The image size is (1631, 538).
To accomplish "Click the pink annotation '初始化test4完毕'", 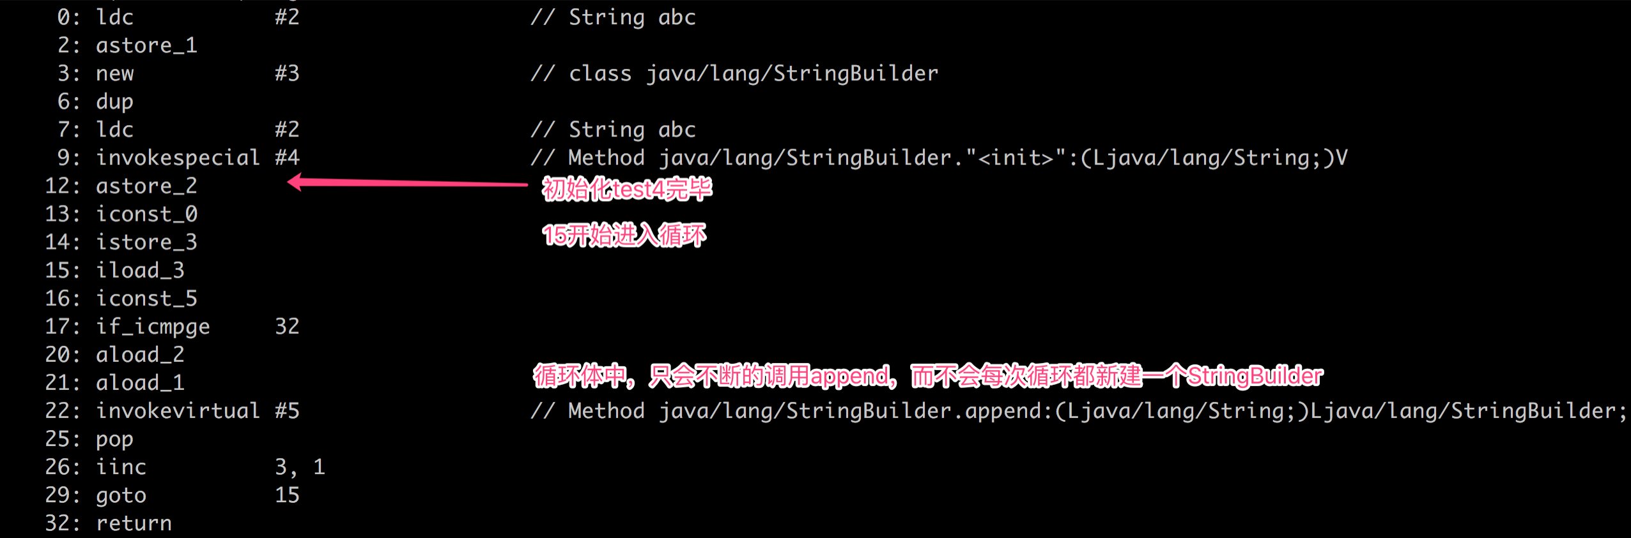I will click(x=626, y=189).
